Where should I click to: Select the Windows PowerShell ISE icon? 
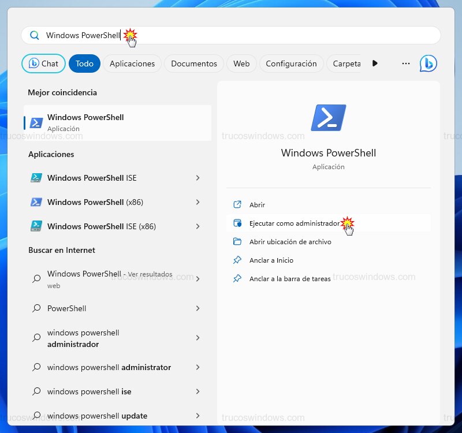click(35, 178)
